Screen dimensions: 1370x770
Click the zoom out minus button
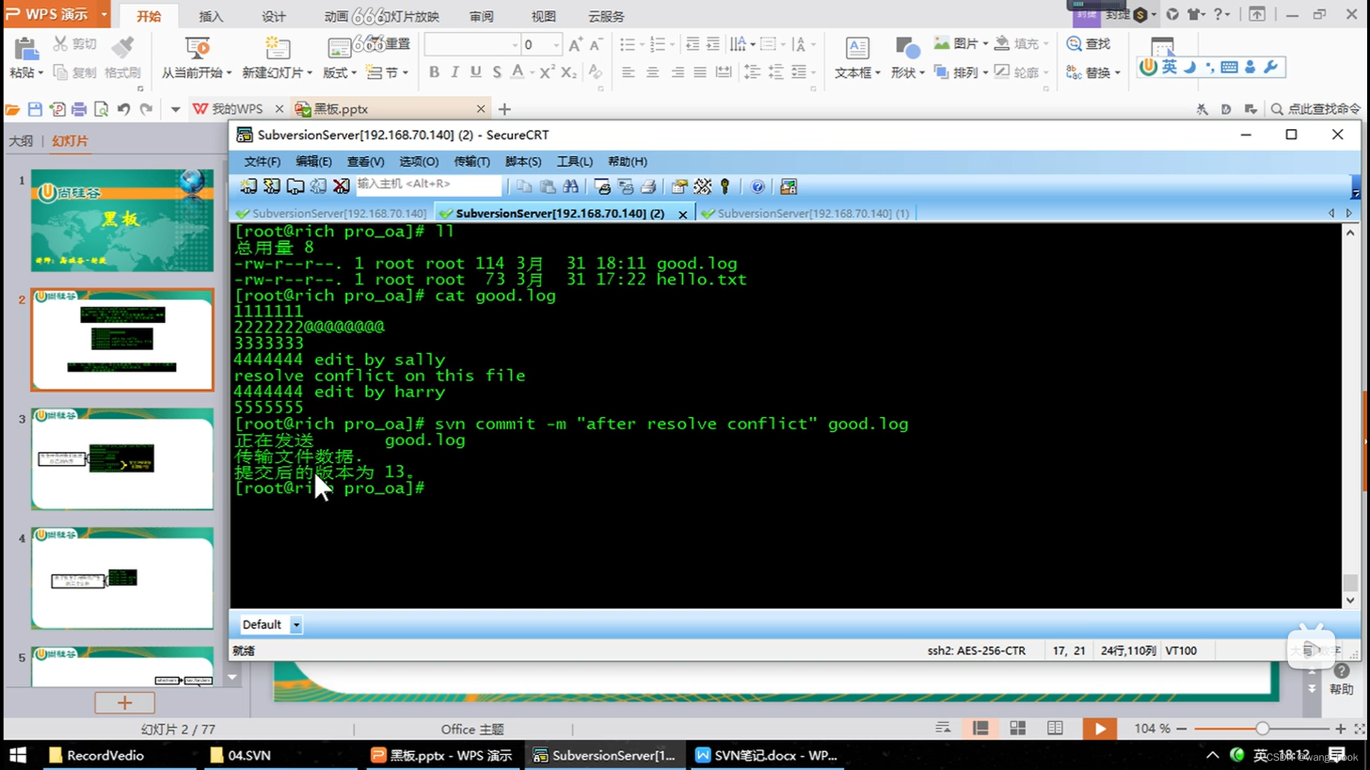(x=1182, y=729)
